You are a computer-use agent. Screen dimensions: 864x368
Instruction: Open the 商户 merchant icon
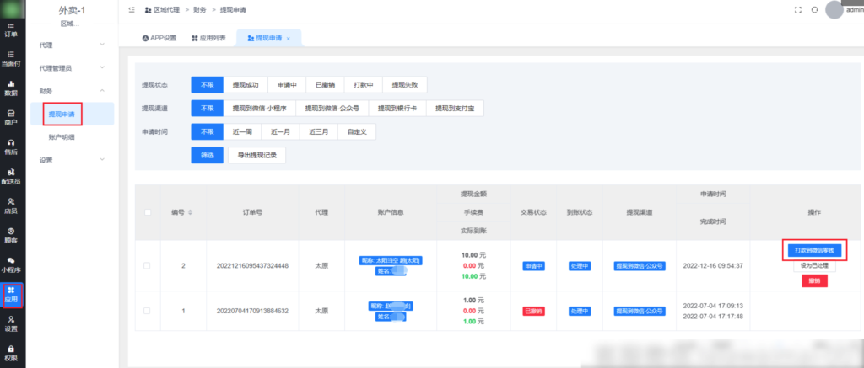(x=11, y=118)
